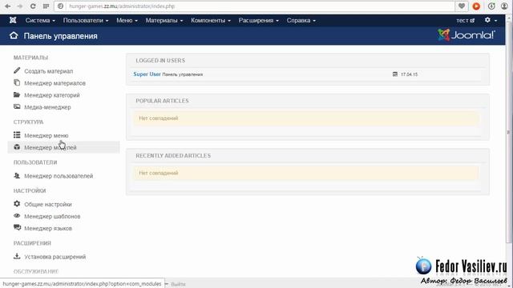Screen dimensions: 513x288
Task: Click the Super User link
Action: pyautogui.click(x=147, y=74)
